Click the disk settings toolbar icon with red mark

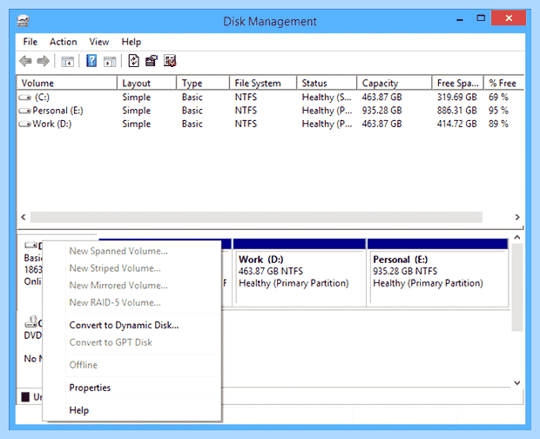[x=170, y=61]
